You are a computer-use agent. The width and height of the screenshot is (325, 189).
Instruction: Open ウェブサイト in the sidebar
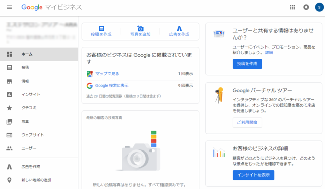point(39,135)
